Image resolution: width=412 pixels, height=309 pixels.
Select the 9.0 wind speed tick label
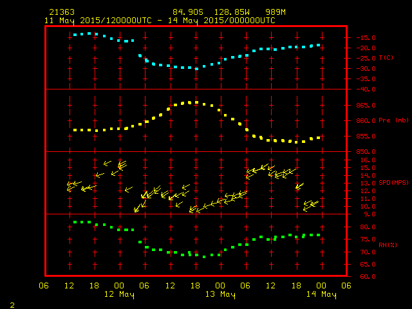(x=370, y=214)
